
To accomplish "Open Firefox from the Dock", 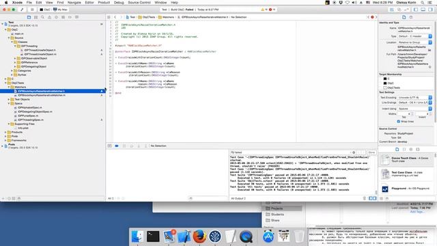I will click(x=199, y=236).
